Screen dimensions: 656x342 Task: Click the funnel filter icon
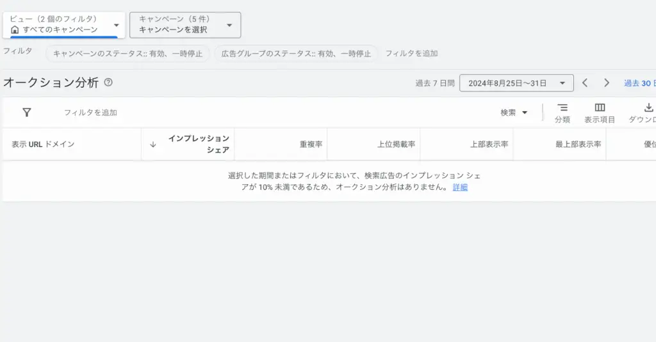click(x=27, y=113)
